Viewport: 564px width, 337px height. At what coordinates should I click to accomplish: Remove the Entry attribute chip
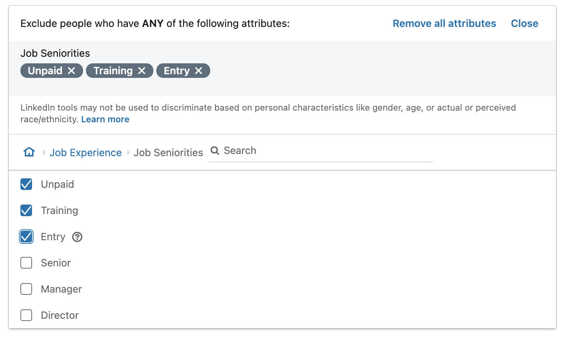pos(199,71)
